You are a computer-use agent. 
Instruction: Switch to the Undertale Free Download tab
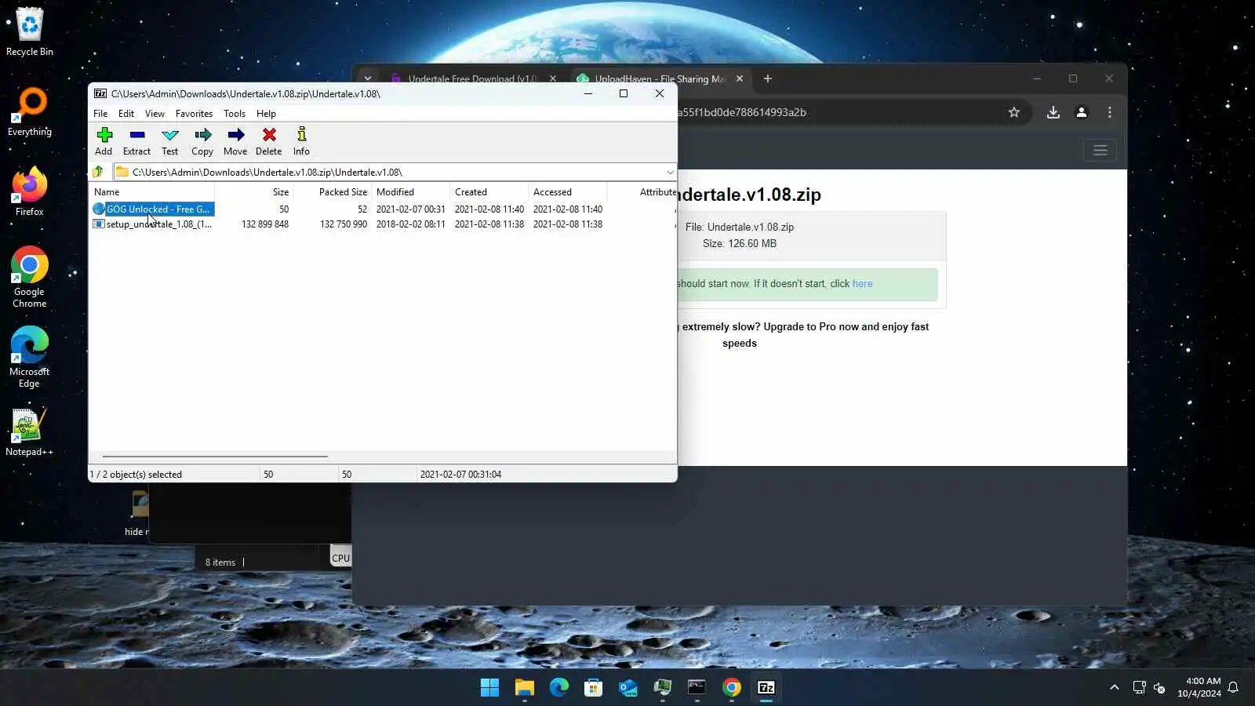473,78
